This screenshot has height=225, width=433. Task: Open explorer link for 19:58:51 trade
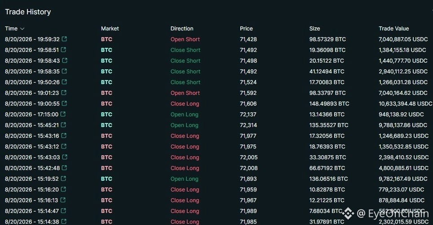coord(63,50)
